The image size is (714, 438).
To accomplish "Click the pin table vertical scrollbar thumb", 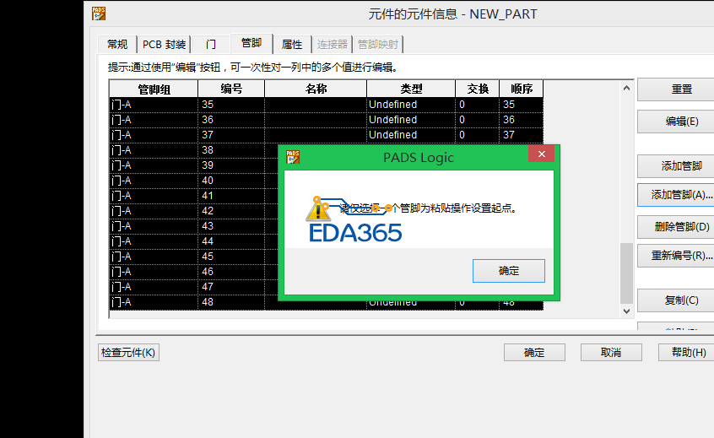I will click(626, 273).
